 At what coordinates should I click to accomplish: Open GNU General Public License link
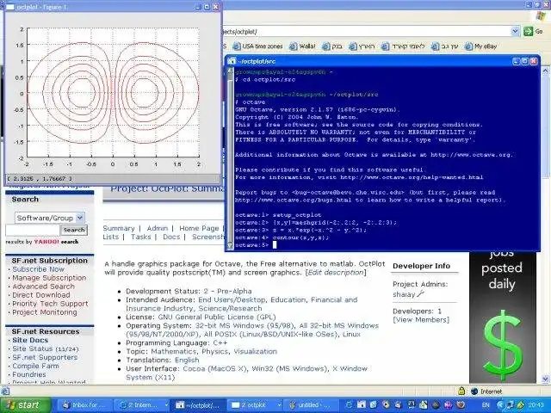[x=217, y=317]
